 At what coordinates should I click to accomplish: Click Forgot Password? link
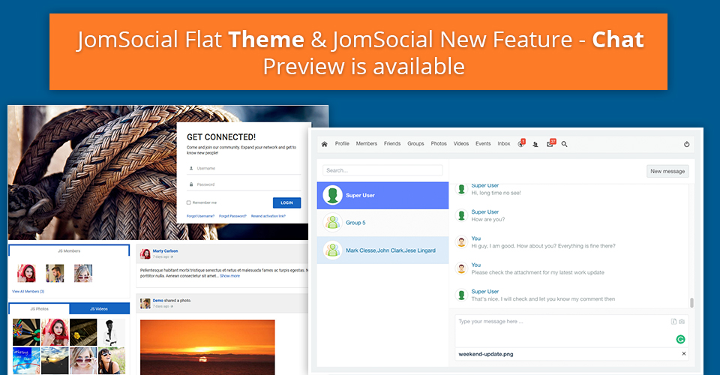point(232,216)
